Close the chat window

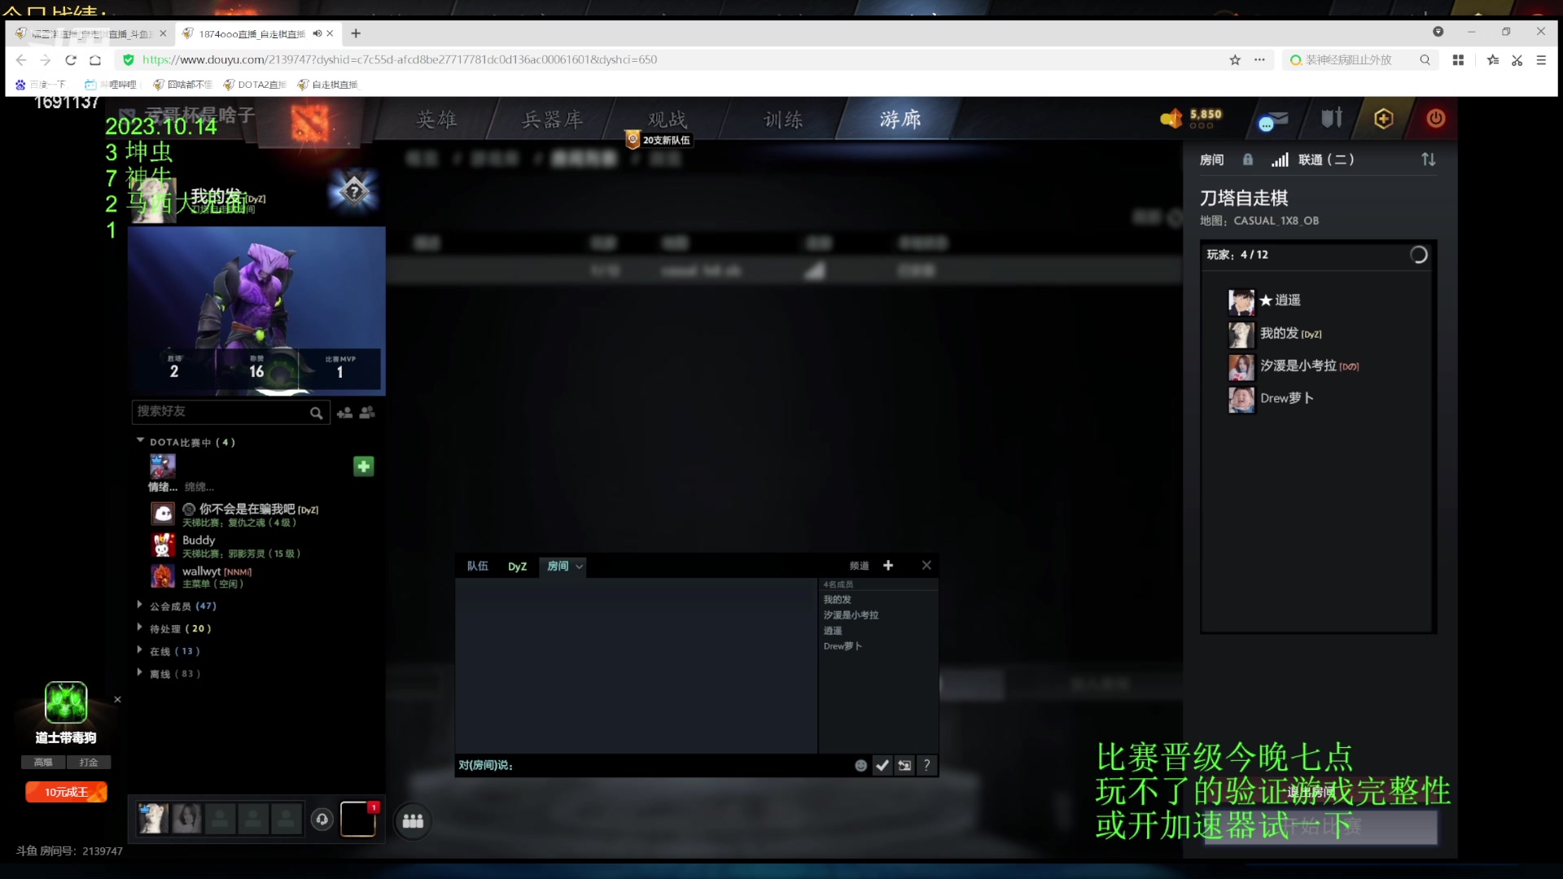926,566
